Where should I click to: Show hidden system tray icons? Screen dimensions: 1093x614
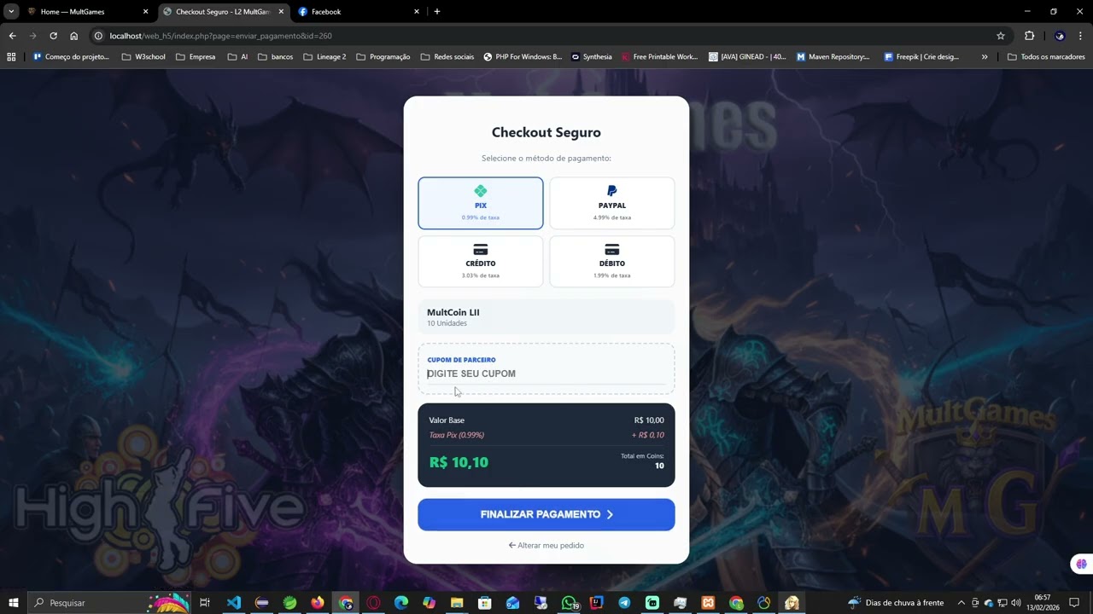pyautogui.click(x=961, y=603)
